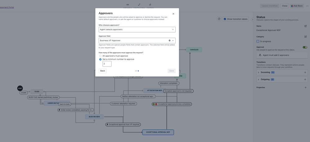The width and height of the screenshot is (310, 142).
Task: Close the Approvers dialog with X
Action: (x=173, y=14)
